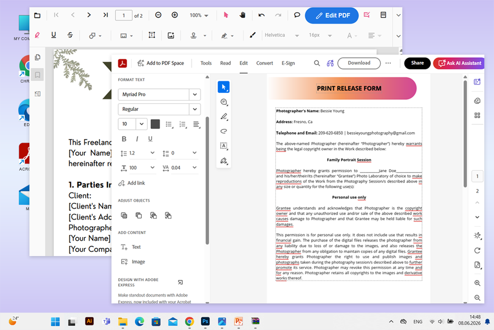Image resolution: width=494 pixels, height=330 pixels.
Task: Open a file with the folder icon
Action: 37,15
